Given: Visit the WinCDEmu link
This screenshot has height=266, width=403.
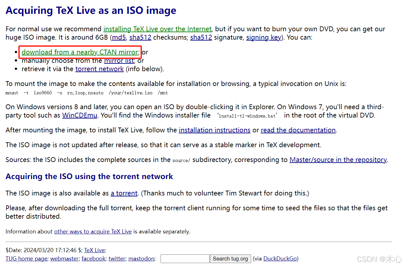Looking at the screenshot, I should [80, 115].
